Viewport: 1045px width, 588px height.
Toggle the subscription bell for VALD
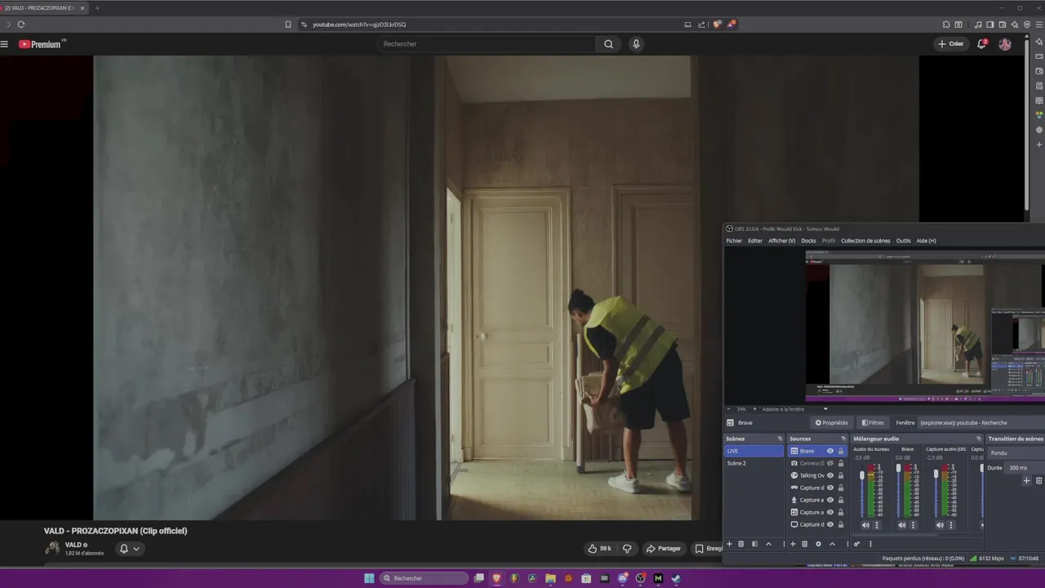pos(130,549)
